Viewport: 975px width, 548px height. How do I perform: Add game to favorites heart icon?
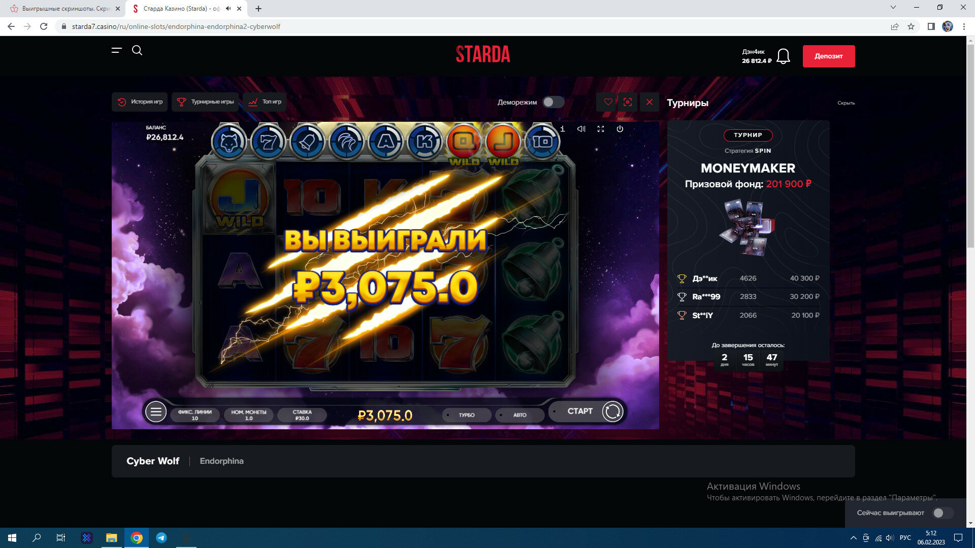(x=608, y=102)
